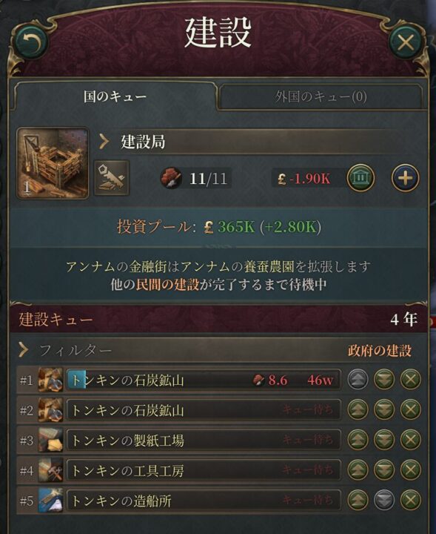Image resolution: width=436 pixels, height=534 pixels.
Task: Click the plus icon to expand construction sector
Action: pos(405,178)
